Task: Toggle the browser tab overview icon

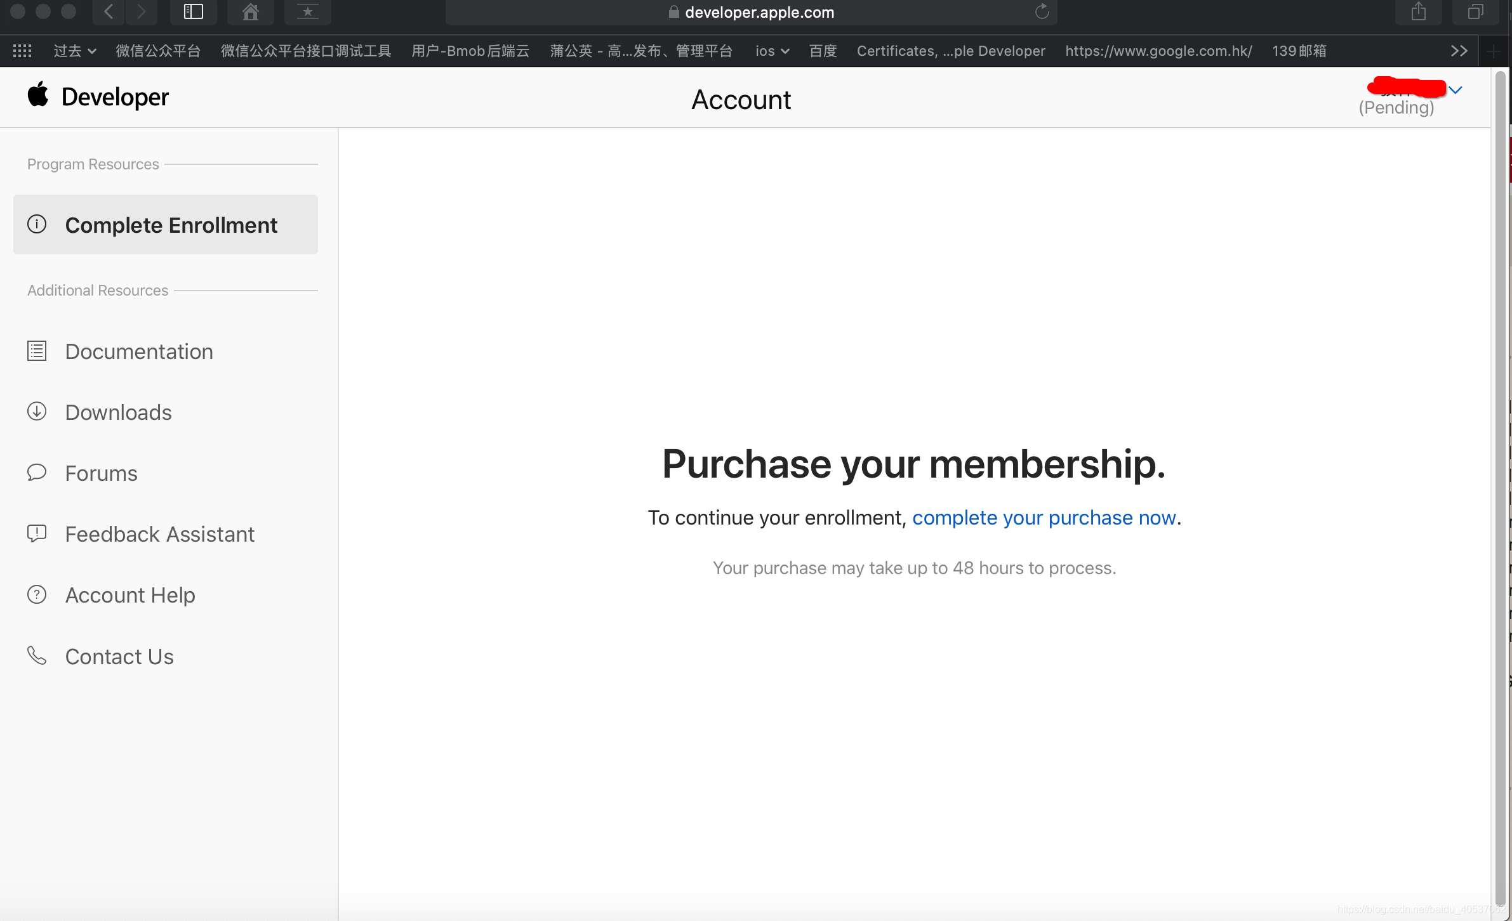Action: (x=1473, y=11)
